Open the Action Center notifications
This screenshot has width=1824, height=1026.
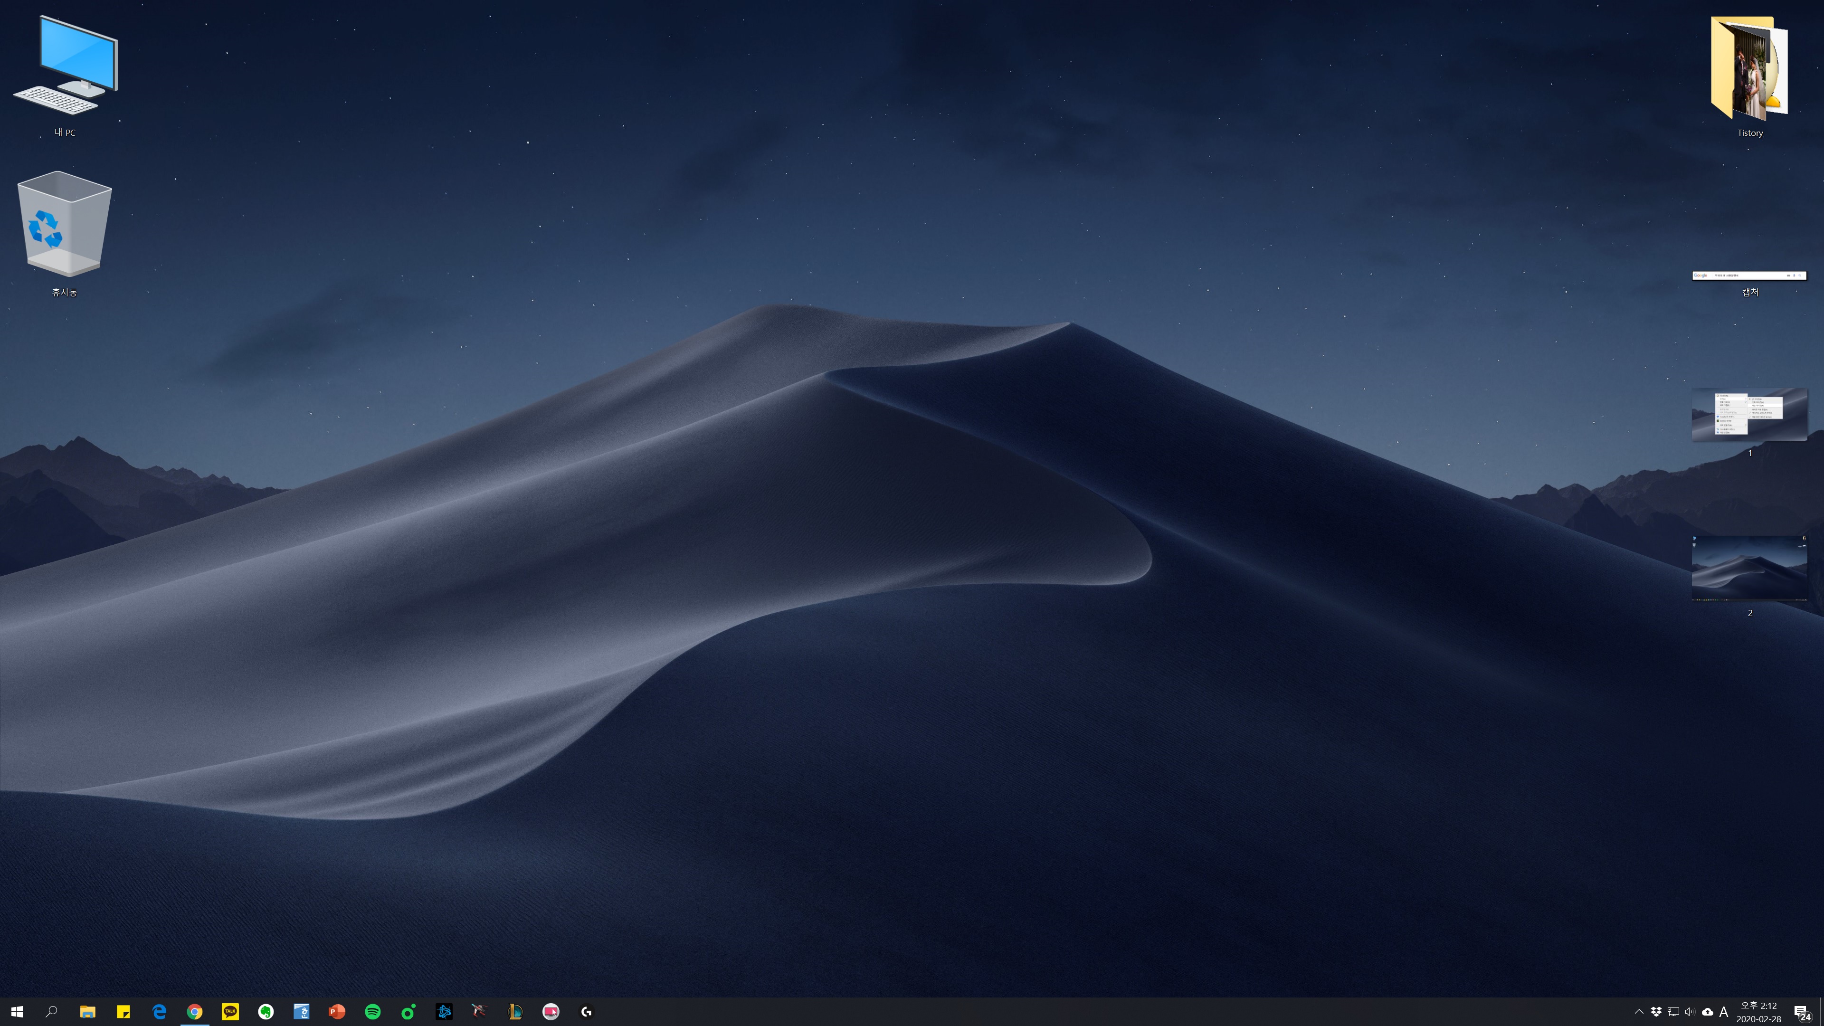1801,1011
